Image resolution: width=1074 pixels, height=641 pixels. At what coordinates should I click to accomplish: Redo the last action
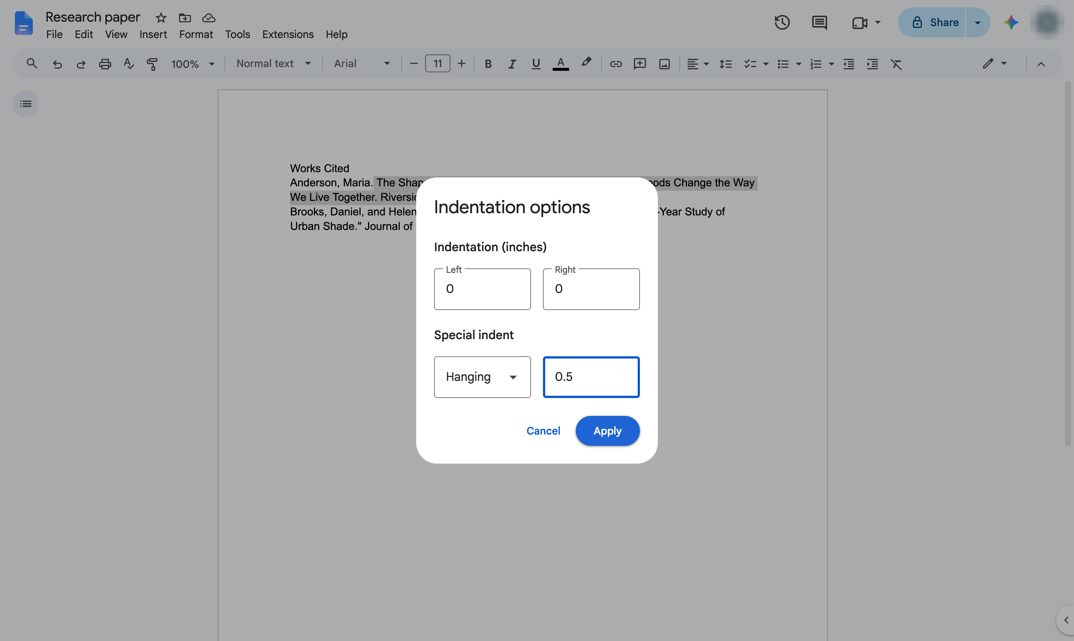point(81,64)
